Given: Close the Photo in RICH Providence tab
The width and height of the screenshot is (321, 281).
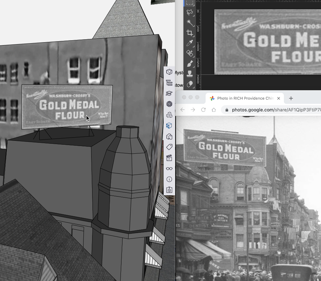Looking at the screenshot, I should point(278,98).
